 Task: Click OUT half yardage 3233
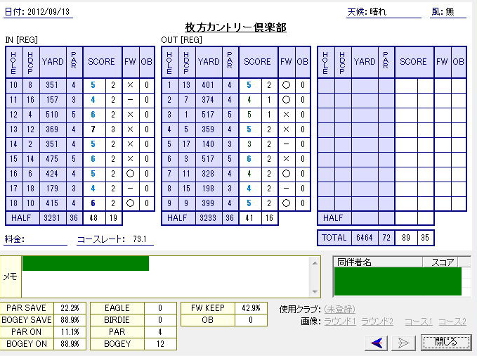coord(208,218)
